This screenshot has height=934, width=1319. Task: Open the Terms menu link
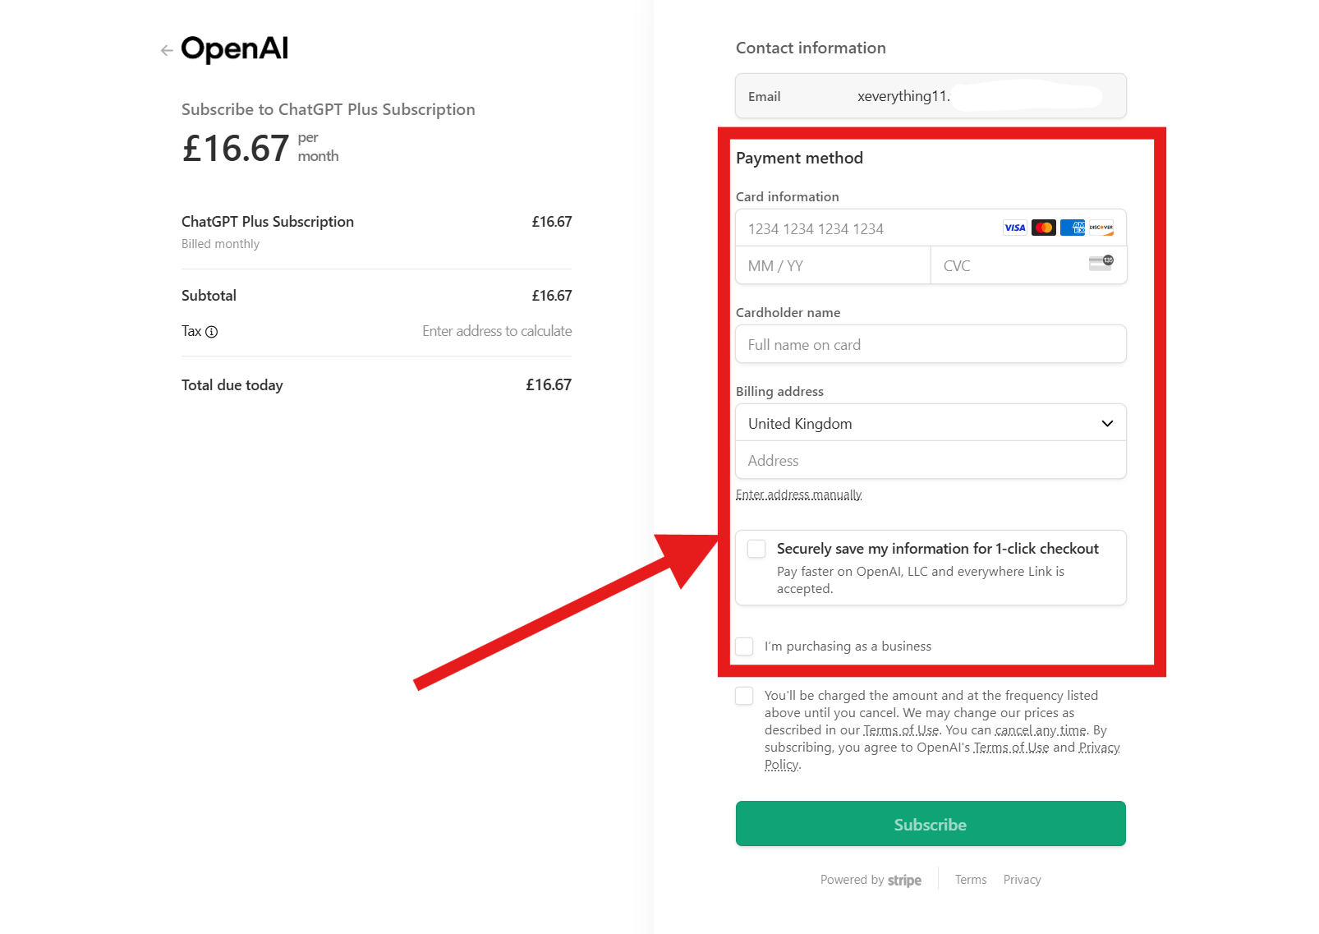[x=971, y=879]
